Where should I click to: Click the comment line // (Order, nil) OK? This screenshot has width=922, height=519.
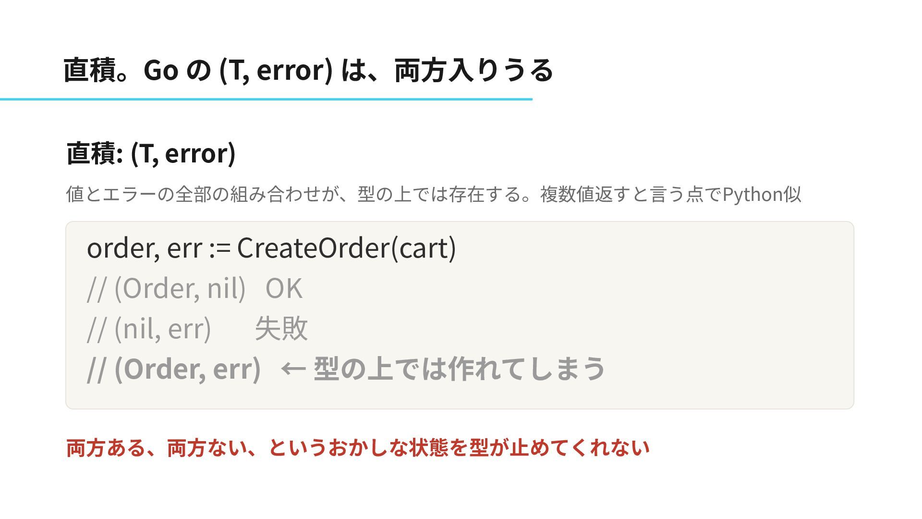click(x=195, y=288)
